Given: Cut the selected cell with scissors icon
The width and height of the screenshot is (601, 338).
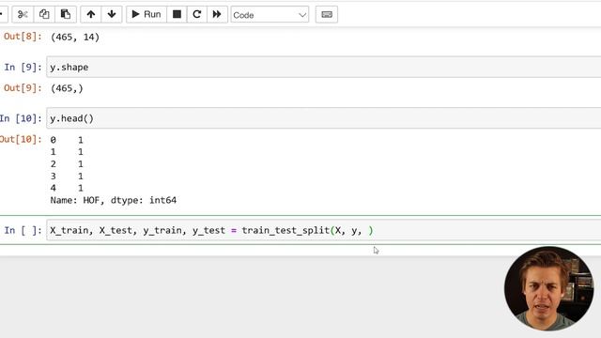Looking at the screenshot, I should (x=23, y=15).
